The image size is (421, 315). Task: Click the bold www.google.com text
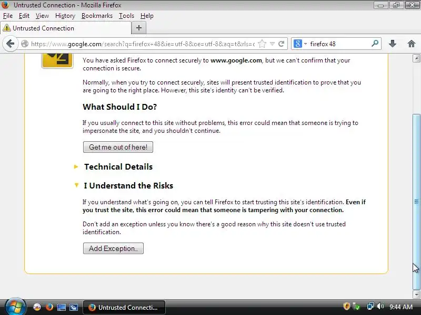tap(236, 60)
